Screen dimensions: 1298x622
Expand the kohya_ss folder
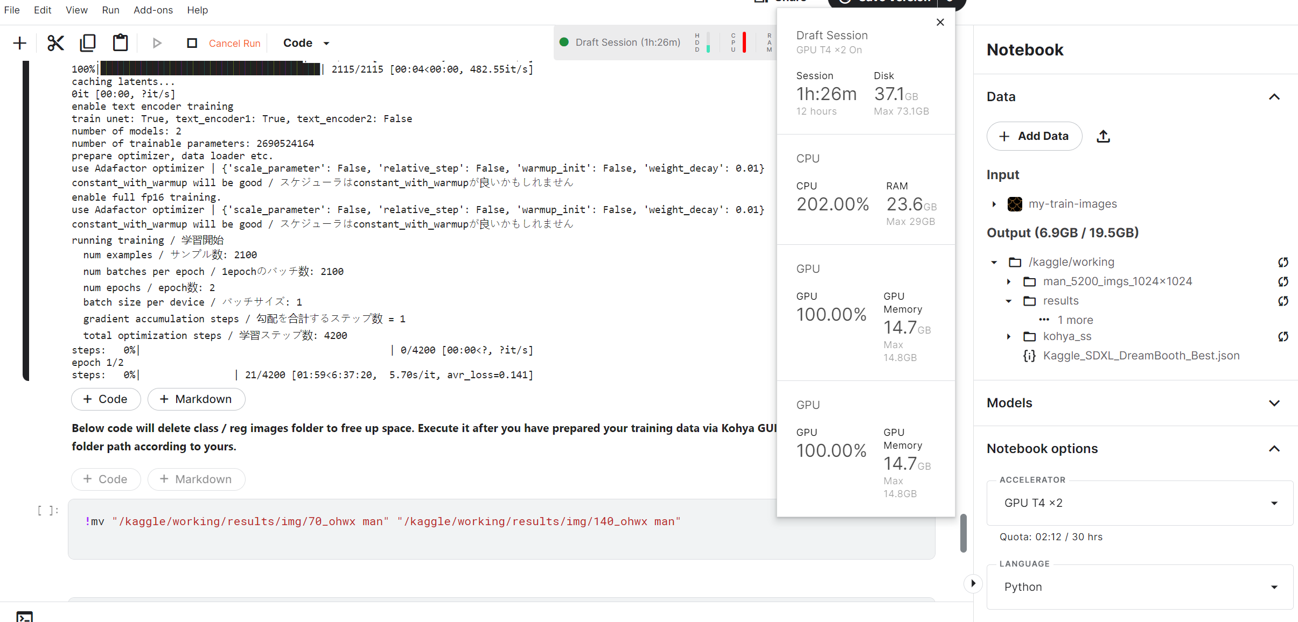tap(1009, 337)
